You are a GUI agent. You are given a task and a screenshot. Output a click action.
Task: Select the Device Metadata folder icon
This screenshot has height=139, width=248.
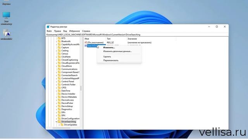[x=59, y=97]
